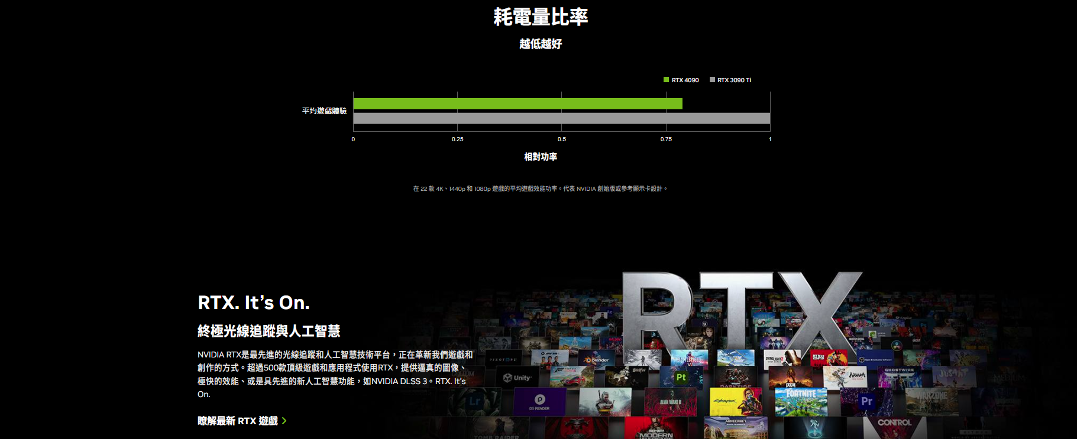Click the Portal icon tile
This screenshot has width=1077, height=439.
pyautogui.click(x=814, y=427)
